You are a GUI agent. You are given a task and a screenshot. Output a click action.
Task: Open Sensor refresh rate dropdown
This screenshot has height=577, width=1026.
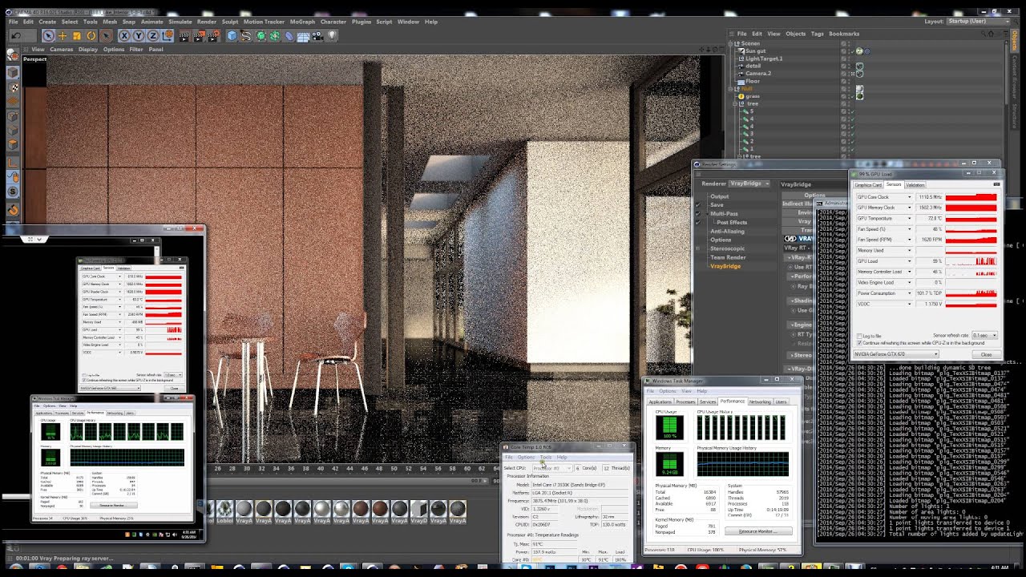(x=984, y=335)
